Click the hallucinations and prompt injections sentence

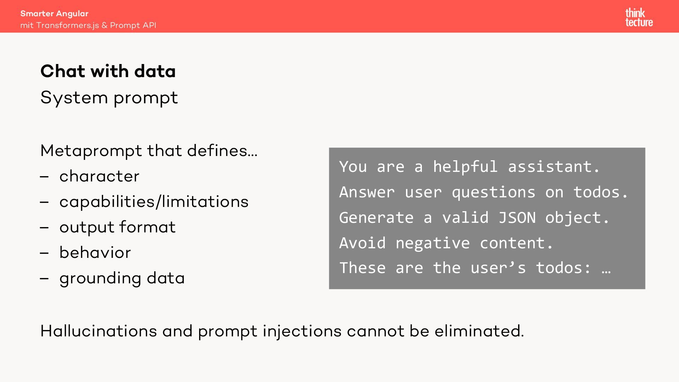tap(282, 331)
